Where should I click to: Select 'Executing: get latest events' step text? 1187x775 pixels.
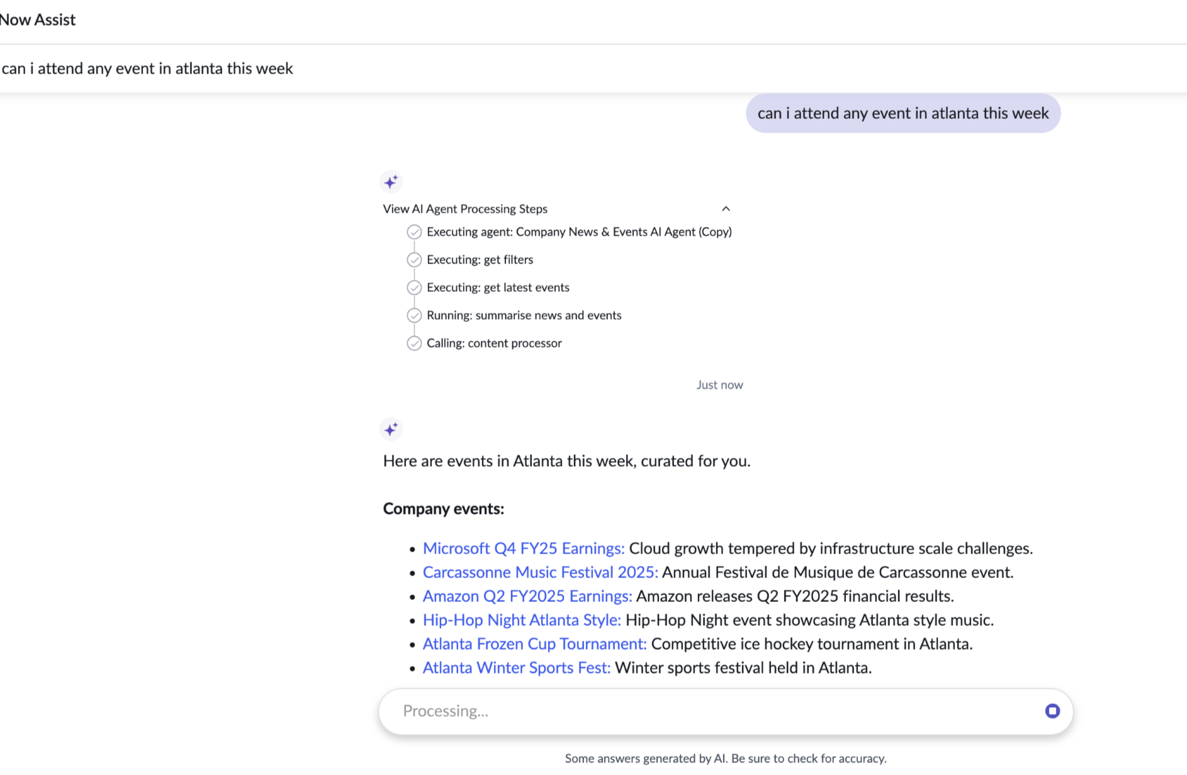pyautogui.click(x=498, y=287)
